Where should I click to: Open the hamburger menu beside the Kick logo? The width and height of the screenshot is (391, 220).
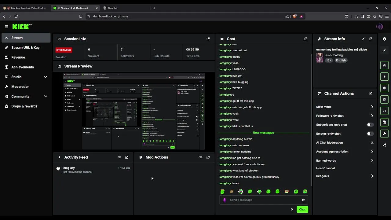[6, 27]
